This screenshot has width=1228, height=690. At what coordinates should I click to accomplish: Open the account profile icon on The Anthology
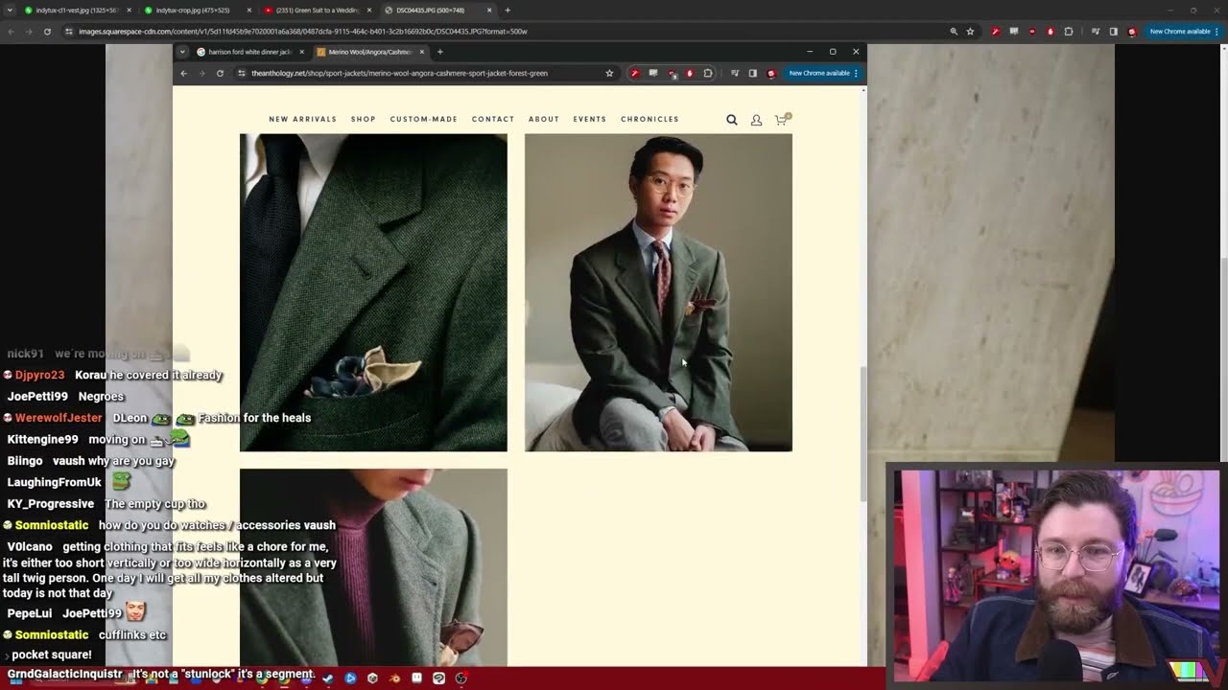tap(756, 120)
